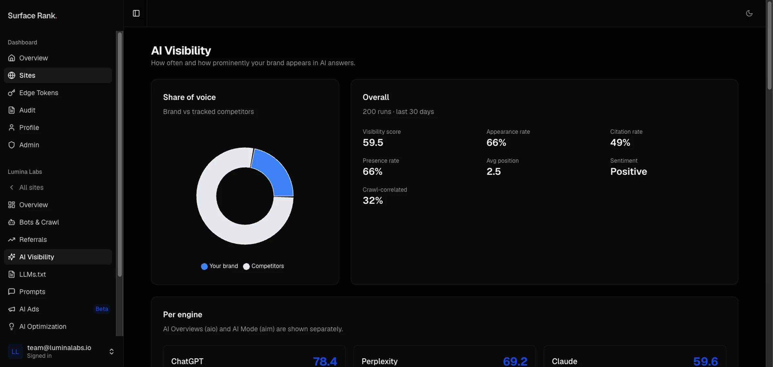
Task: Click the back chevron beside All sites
Action: coord(12,187)
